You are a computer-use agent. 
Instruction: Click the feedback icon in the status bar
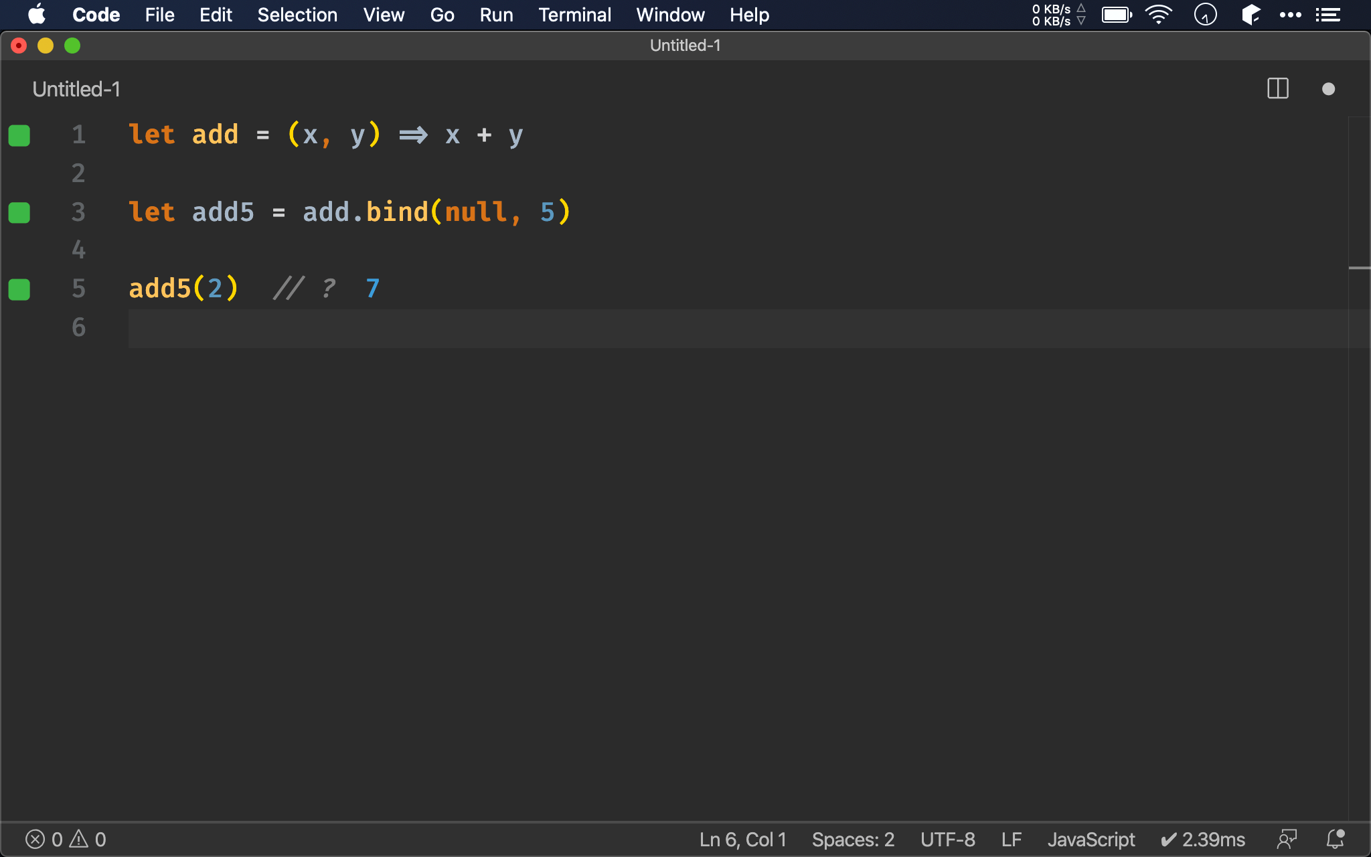tap(1286, 839)
